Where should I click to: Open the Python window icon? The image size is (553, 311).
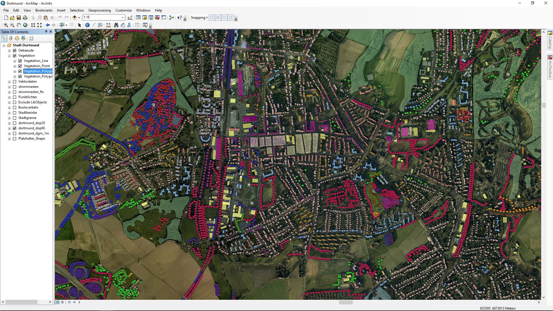pos(164,18)
